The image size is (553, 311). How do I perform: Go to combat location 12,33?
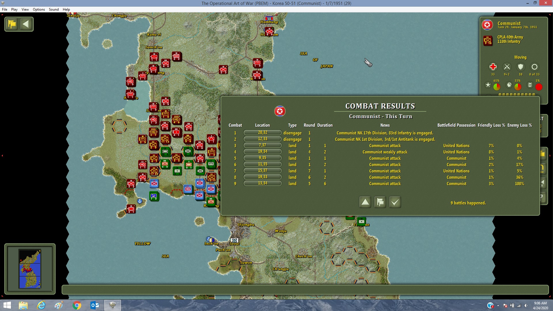263,139
